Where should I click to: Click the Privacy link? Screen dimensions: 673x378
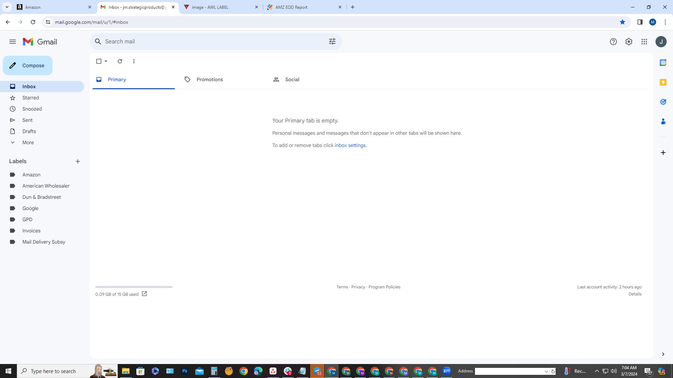[358, 287]
